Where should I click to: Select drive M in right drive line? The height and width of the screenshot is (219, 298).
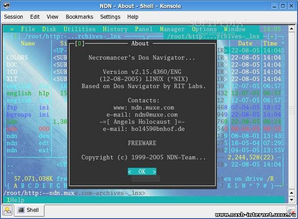[244, 186]
